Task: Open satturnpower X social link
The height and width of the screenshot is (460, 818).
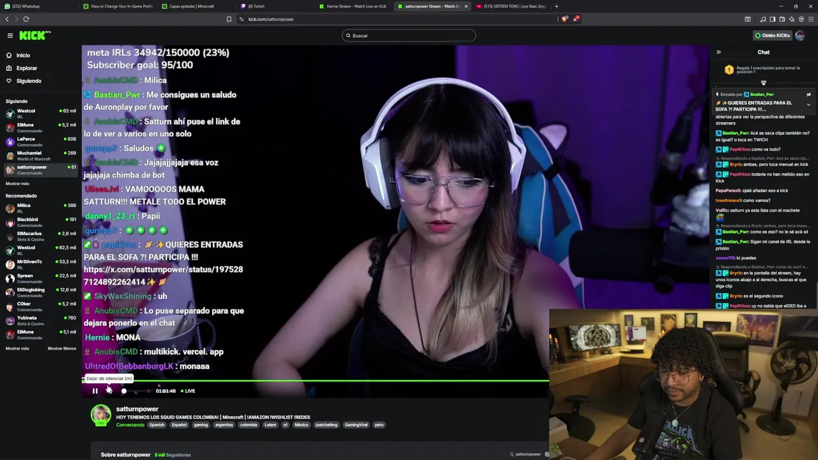Action: pyautogui.click(x=526, y=454)
